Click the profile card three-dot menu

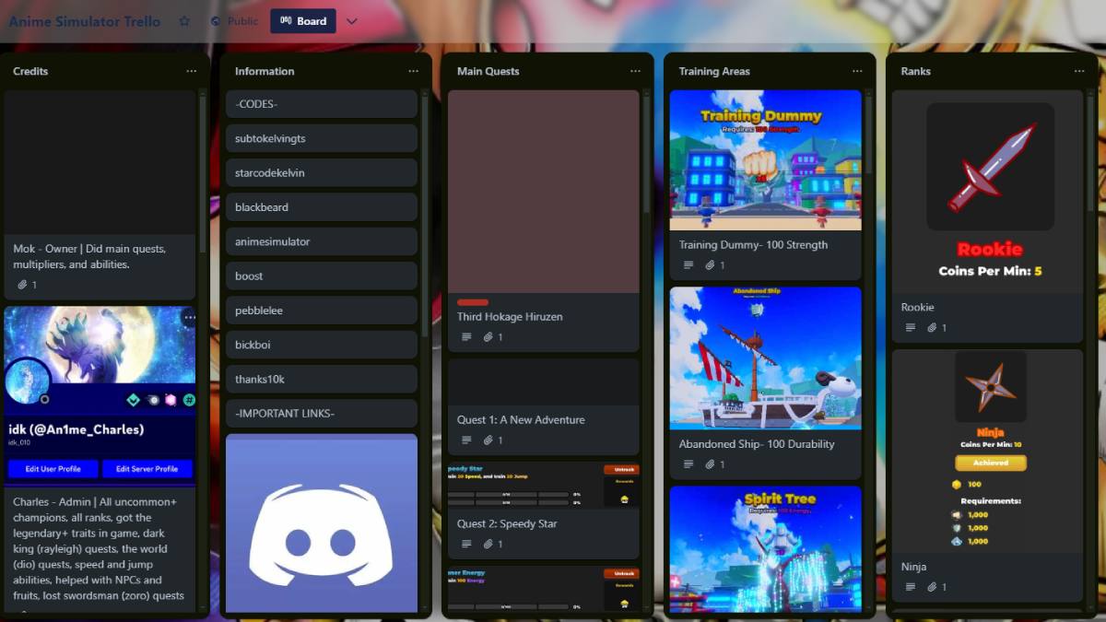click(189, 318)
